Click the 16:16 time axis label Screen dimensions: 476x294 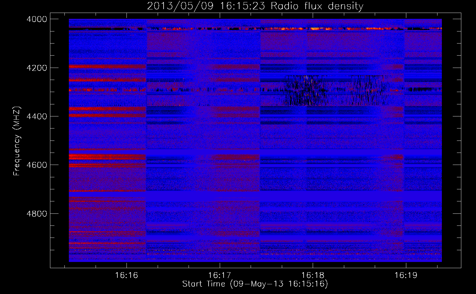click(x=127, y=275)
